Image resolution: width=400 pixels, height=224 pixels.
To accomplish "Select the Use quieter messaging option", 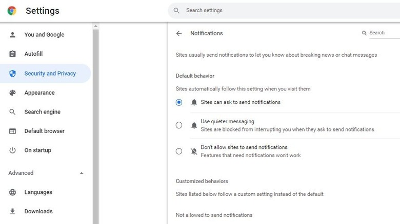I will tap(179, 125).
